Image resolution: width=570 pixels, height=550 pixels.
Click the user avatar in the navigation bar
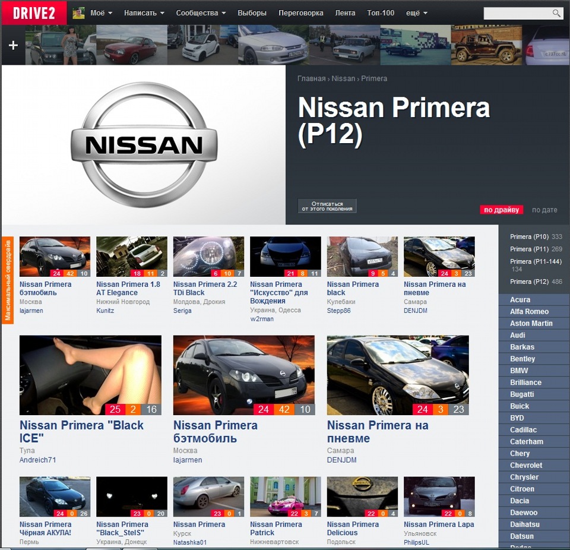78,12
